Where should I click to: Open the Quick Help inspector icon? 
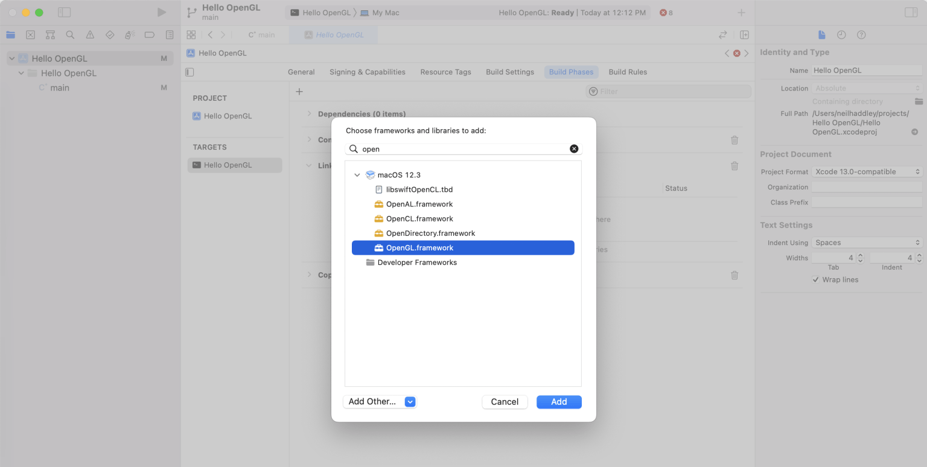click(861, 35)
